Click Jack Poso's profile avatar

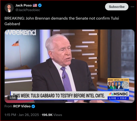(9, 8)
